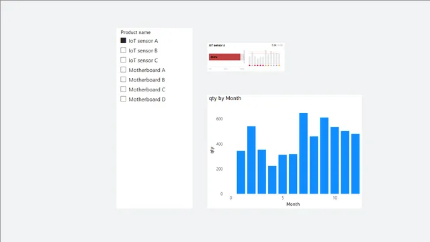Select the month 2 bar in chart

click(251, 160)
